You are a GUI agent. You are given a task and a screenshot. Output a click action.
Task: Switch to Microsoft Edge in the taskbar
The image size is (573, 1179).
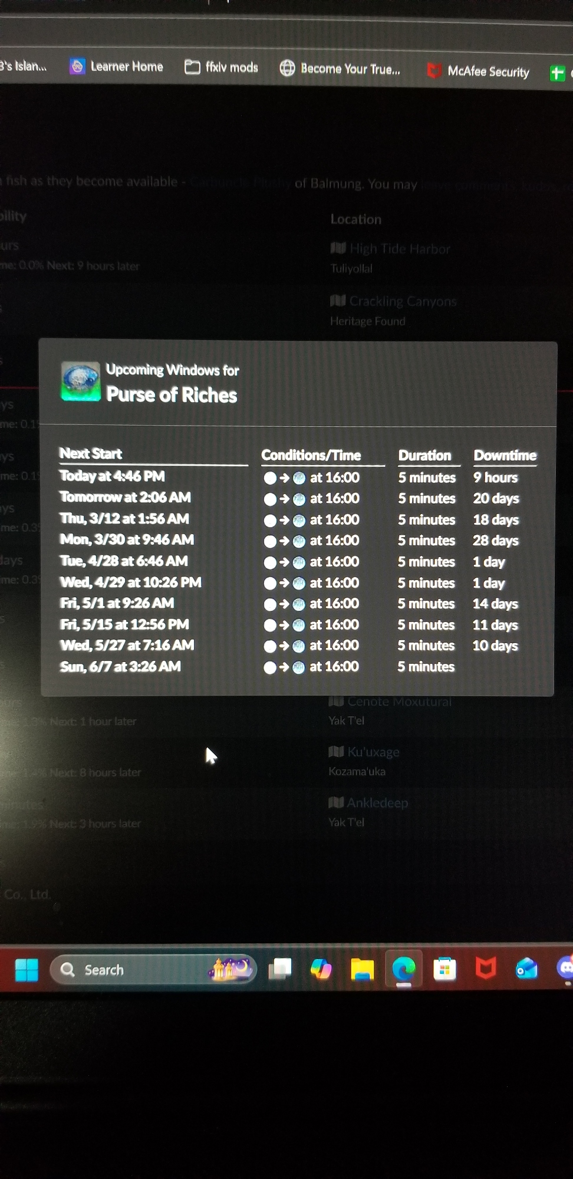(x=404, y=969)
